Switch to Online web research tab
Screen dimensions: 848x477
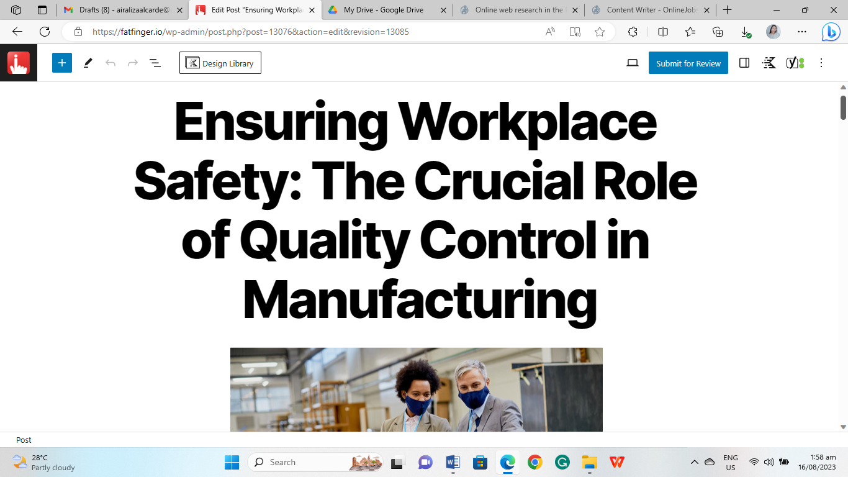pyautogui.click(x=518, y=10)
